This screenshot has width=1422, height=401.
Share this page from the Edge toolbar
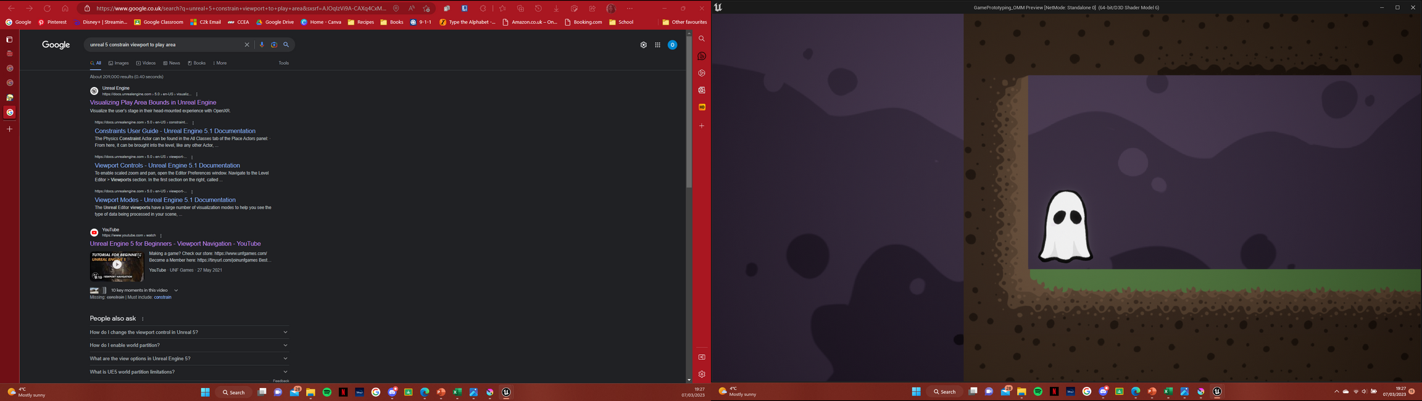pos(592,9)
